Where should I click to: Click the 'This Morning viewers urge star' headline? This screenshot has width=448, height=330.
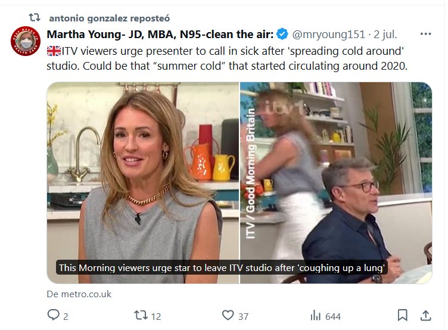[x=223, y=267]
